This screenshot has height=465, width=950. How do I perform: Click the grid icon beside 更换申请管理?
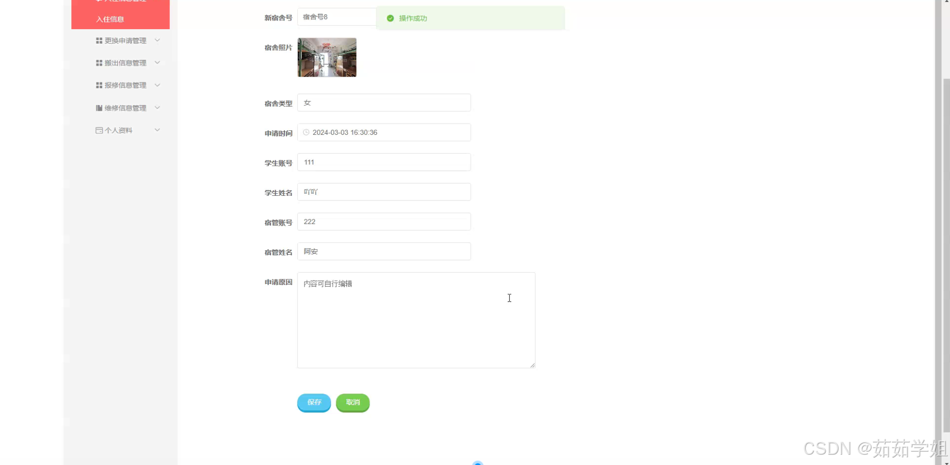tap(99, 41)
